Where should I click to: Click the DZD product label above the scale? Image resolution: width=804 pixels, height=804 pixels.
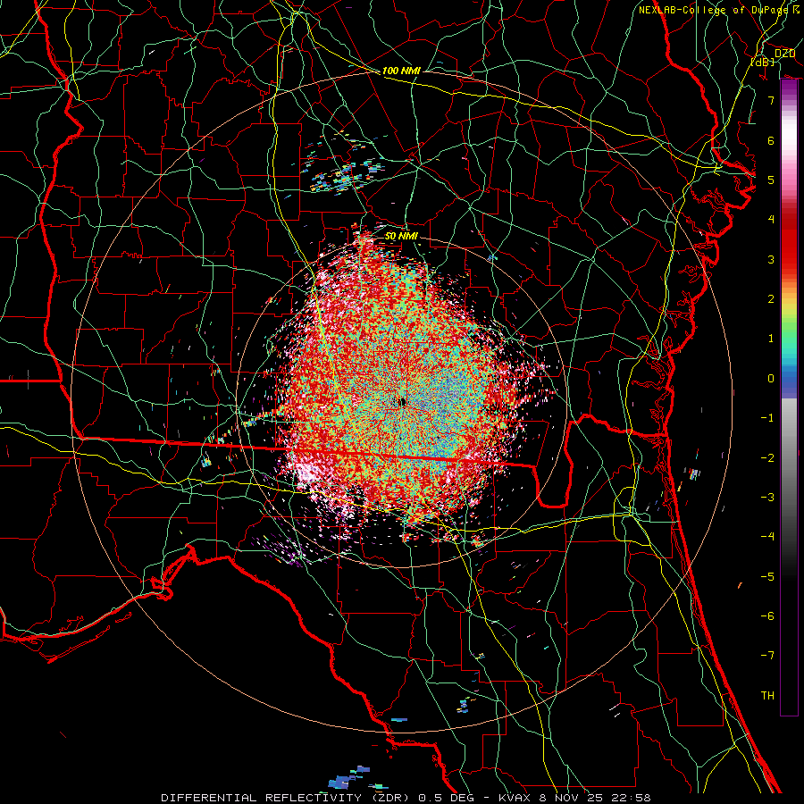tap(784, 54)
